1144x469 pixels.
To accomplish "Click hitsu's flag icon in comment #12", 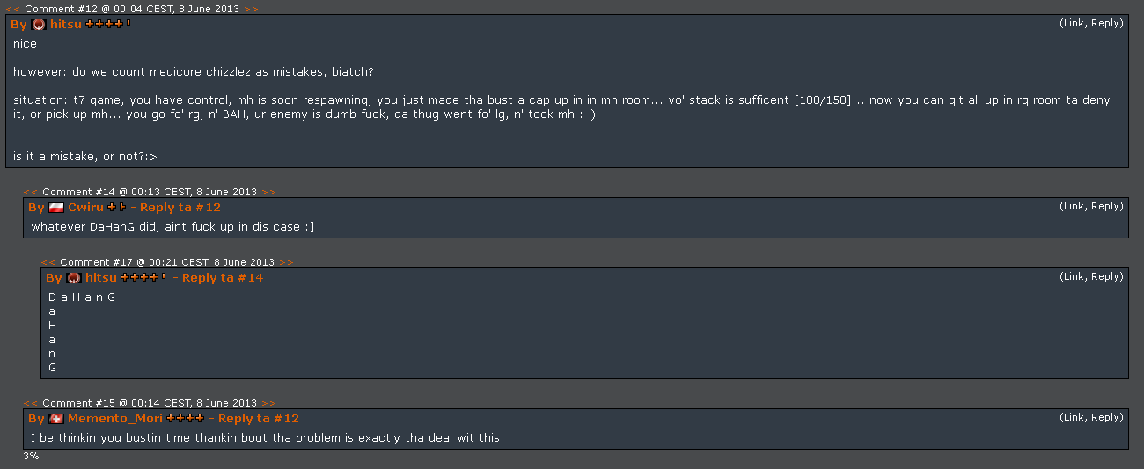I will (x=38, y=25).
